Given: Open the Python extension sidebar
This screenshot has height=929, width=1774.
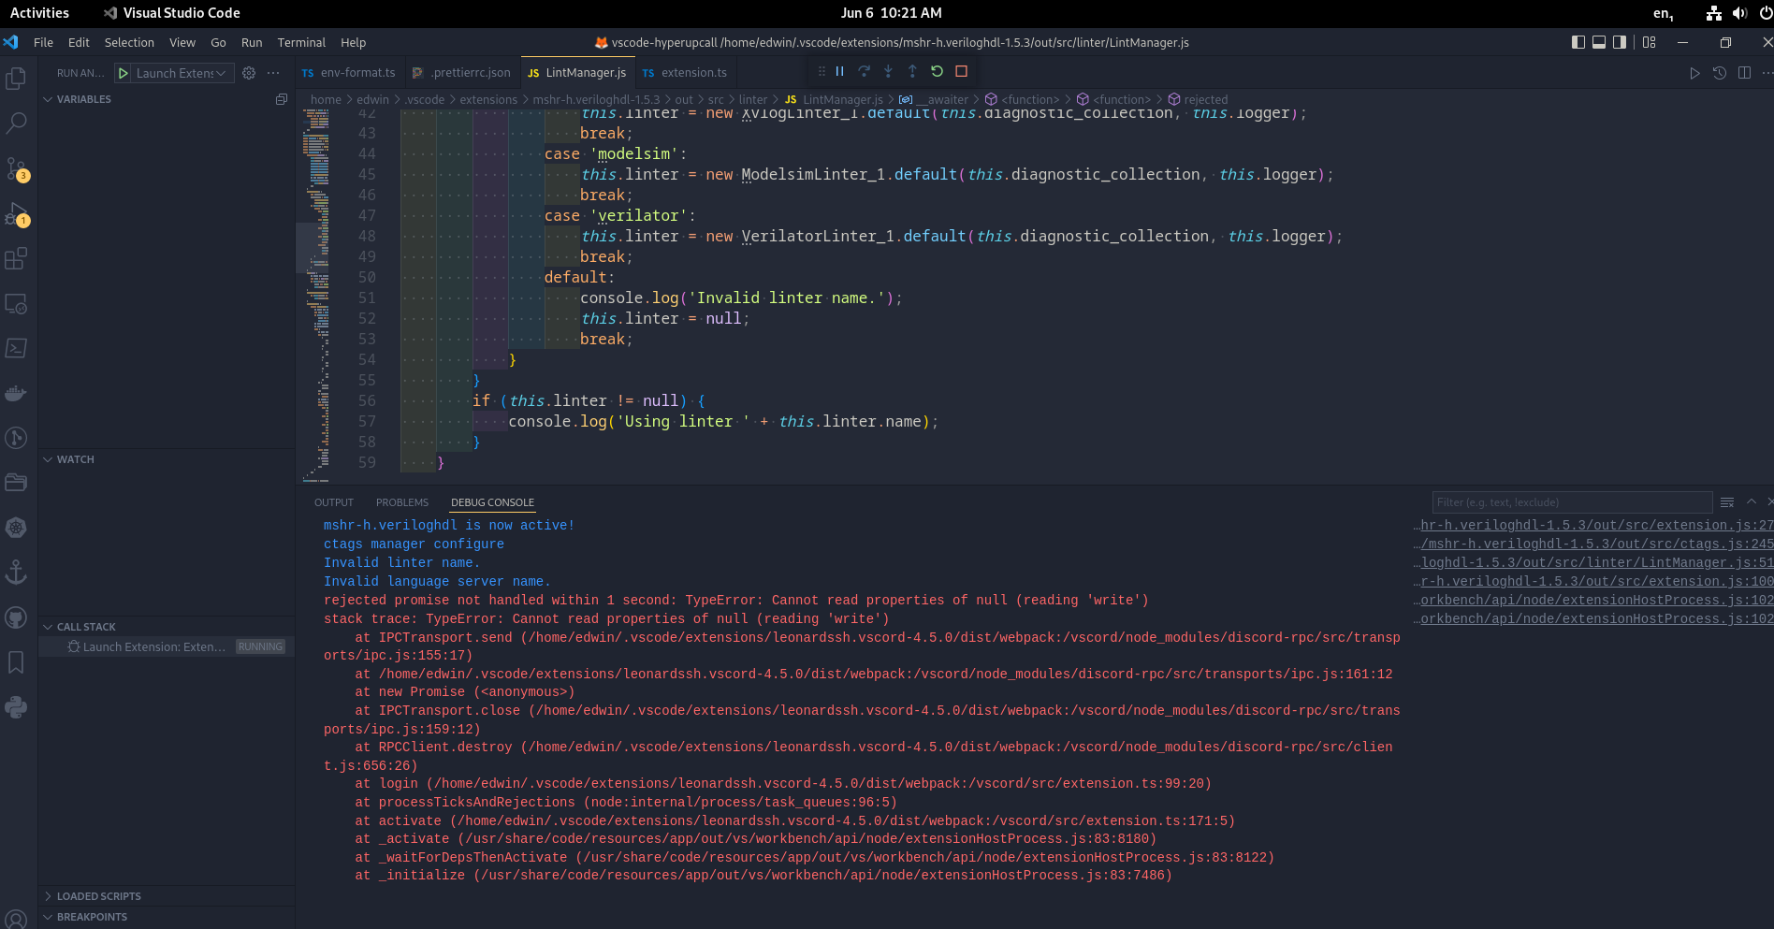Looking at the screenshot, I should point(17,708).
